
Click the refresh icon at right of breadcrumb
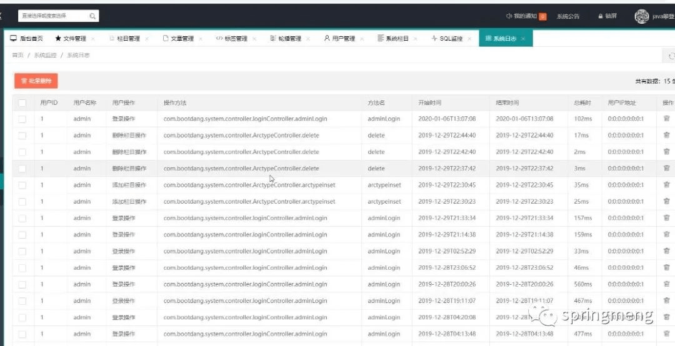671,56
